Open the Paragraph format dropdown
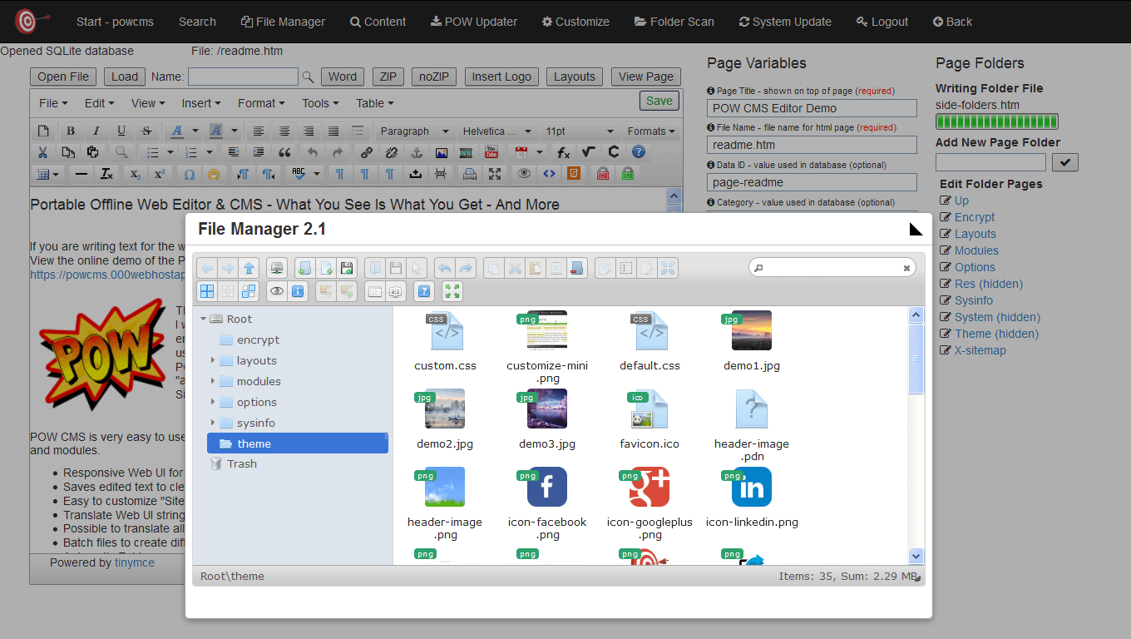The height and width of the screenshot is (639, 1131). click(x=416, y=131)
